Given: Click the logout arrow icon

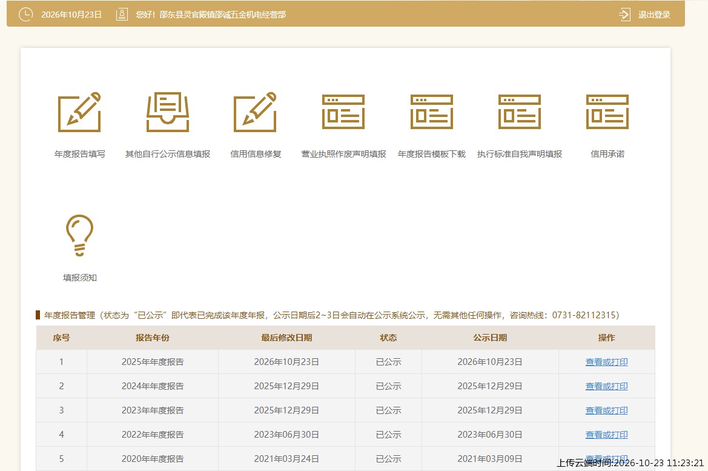Looking at the screenshot, I should pyautogui.click(x=624, y=15).
